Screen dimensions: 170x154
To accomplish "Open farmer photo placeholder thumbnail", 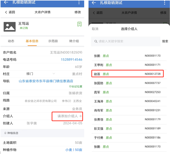I will point(10,27).
